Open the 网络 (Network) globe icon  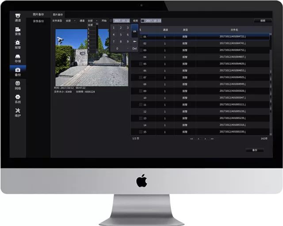pos(18,84)
